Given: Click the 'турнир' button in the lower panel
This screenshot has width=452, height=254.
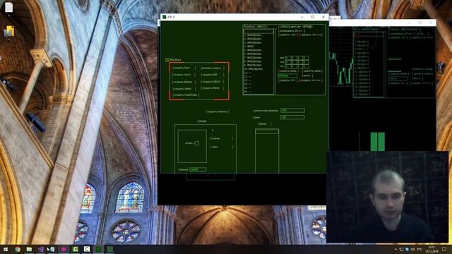Looking at the screenshot, I should point(221,138).
